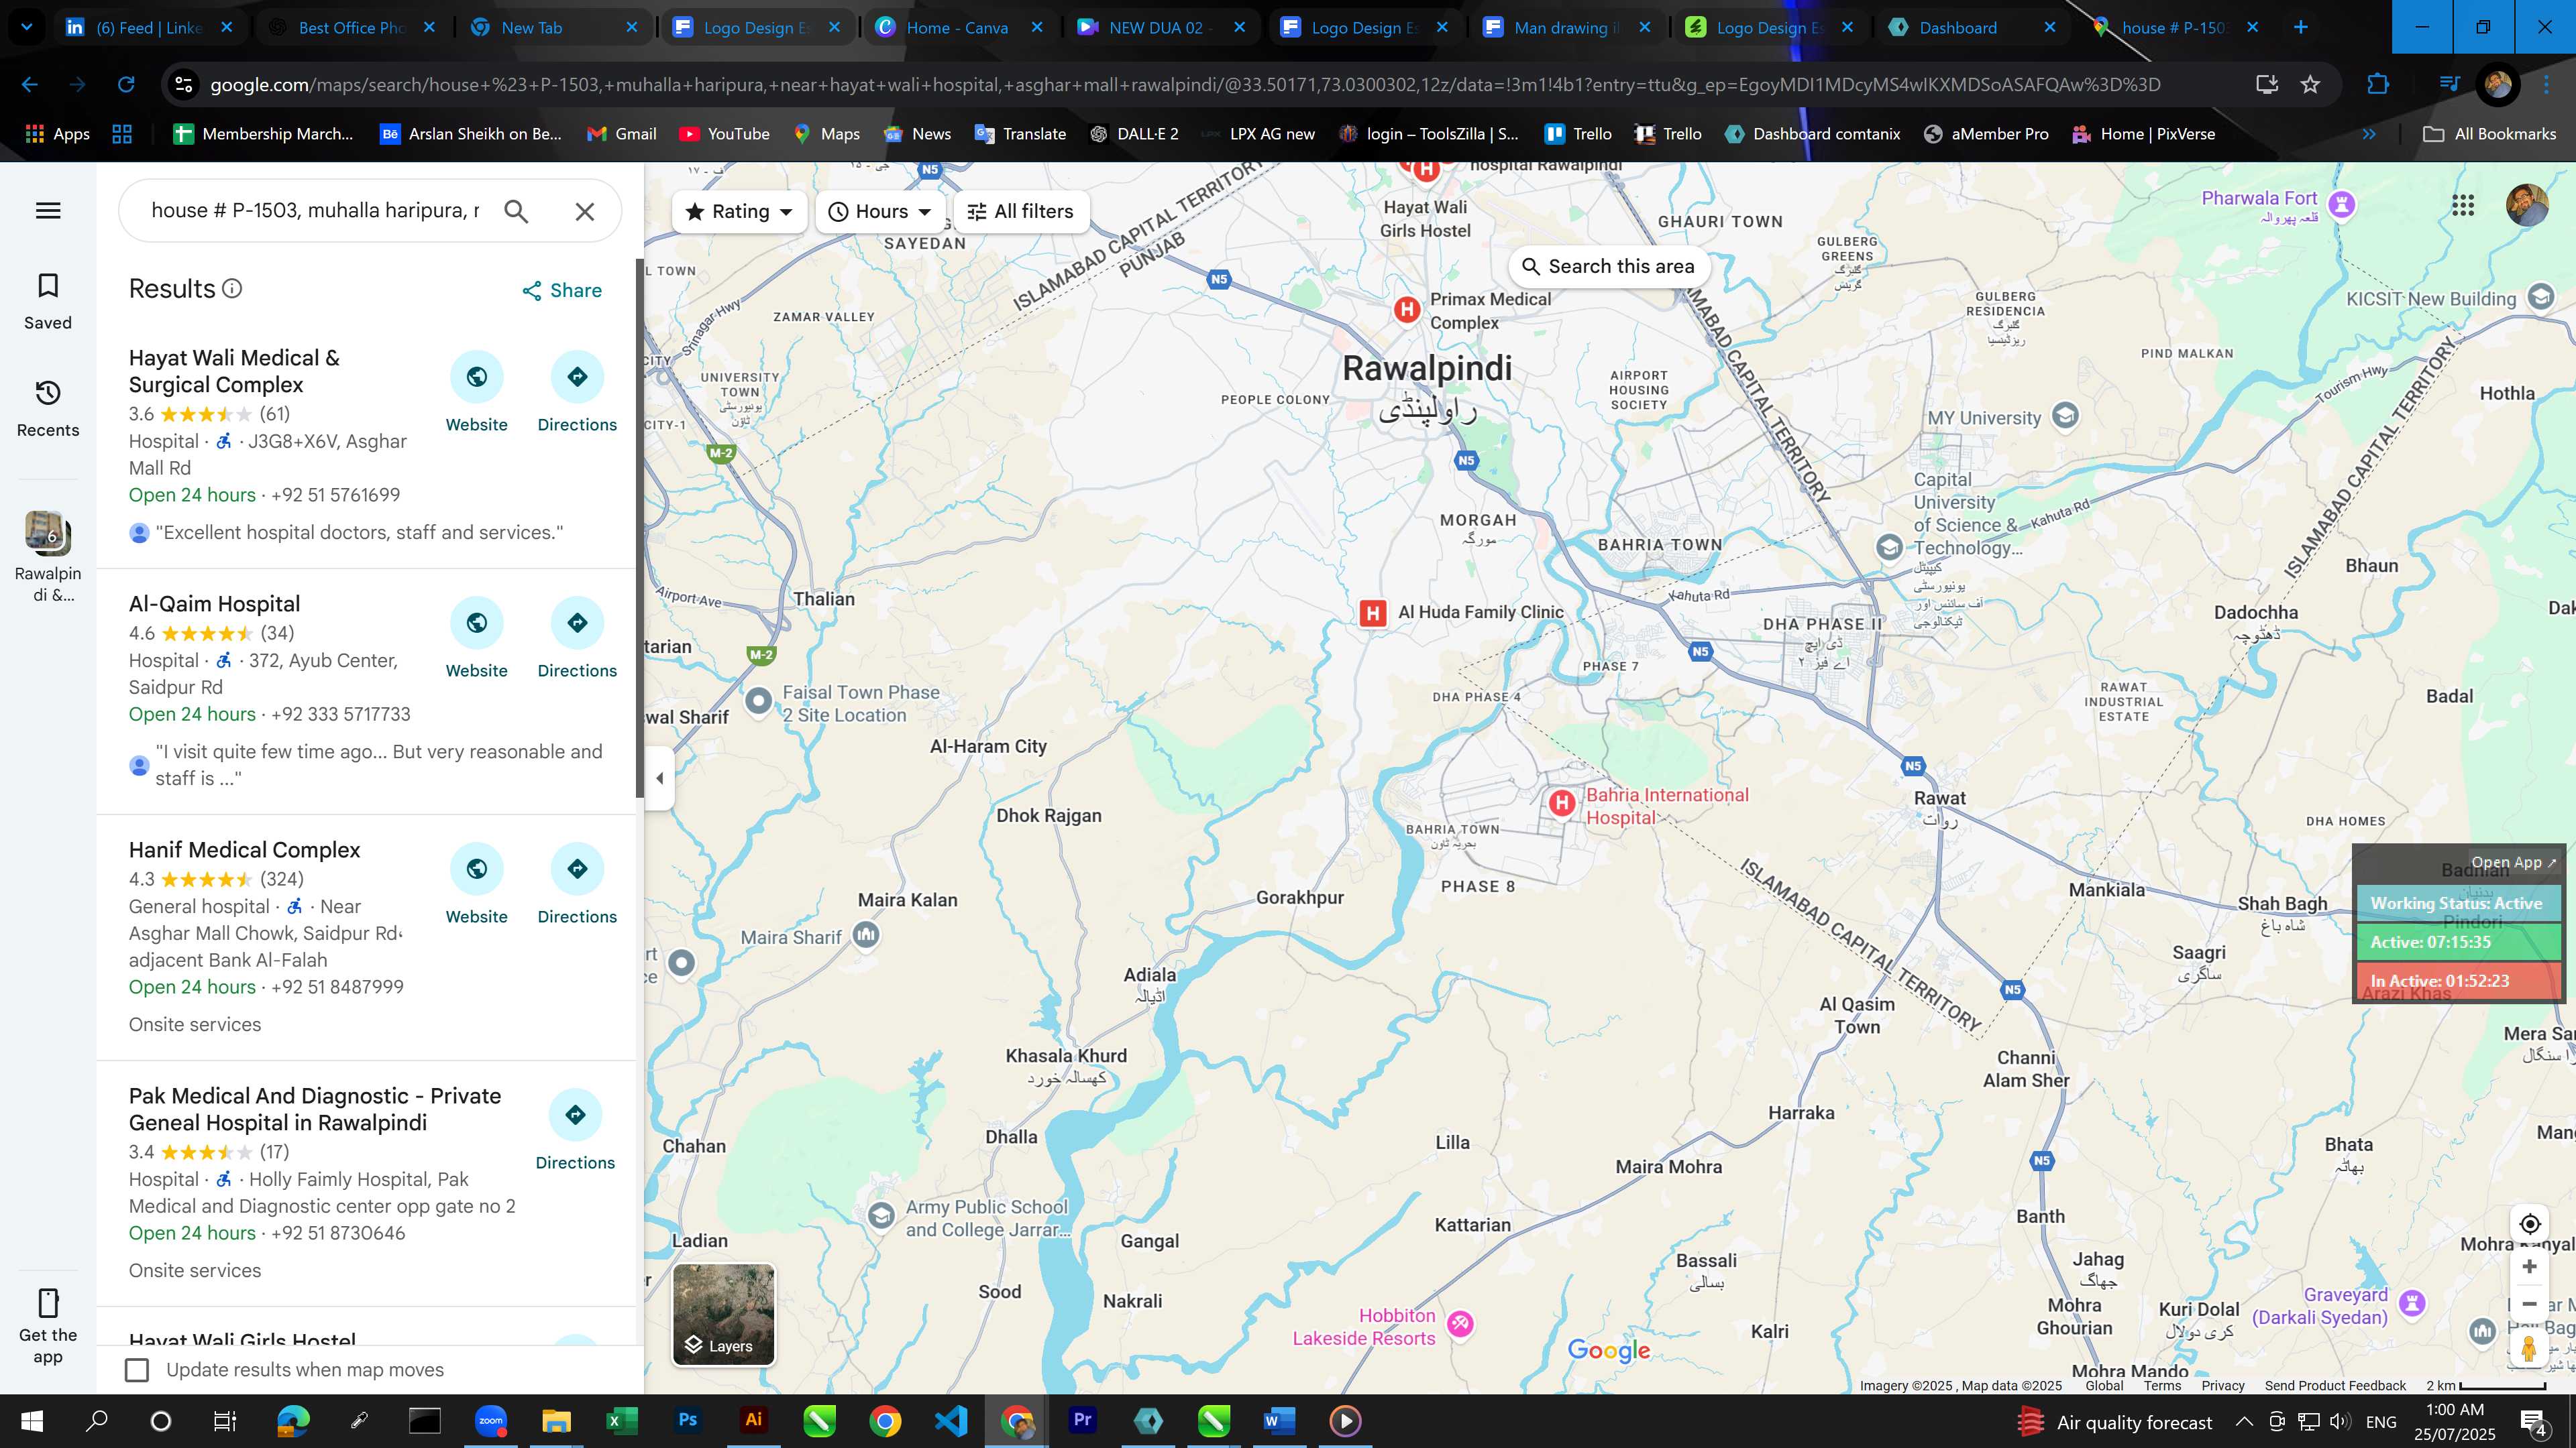
Task: Open Pak Medical And Diagnostic result title
Action: click(314, 1109)
